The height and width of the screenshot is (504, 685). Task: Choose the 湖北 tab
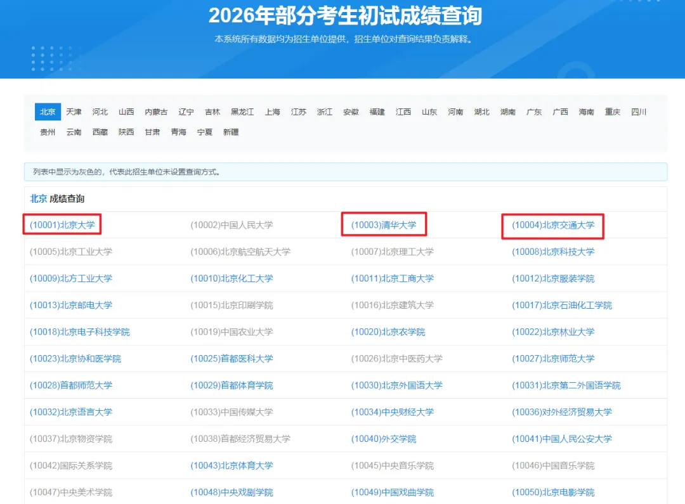tap(482, 112)
